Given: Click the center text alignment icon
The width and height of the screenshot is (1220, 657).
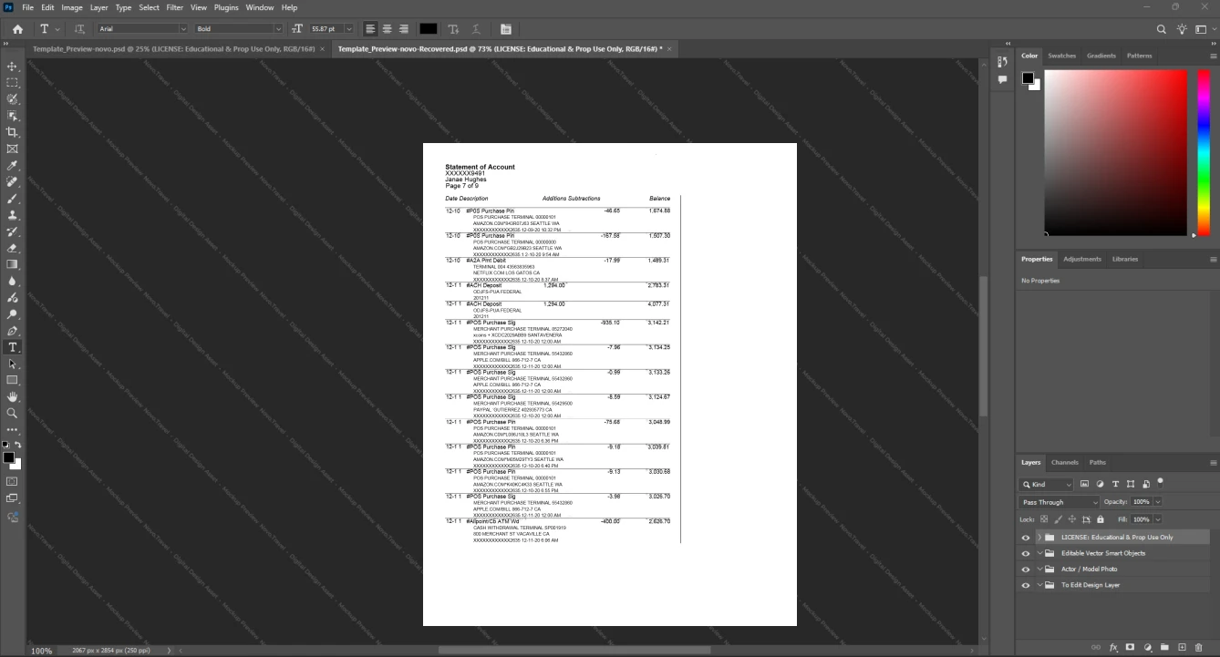Looking at the screenshot, I should (387, 29).
